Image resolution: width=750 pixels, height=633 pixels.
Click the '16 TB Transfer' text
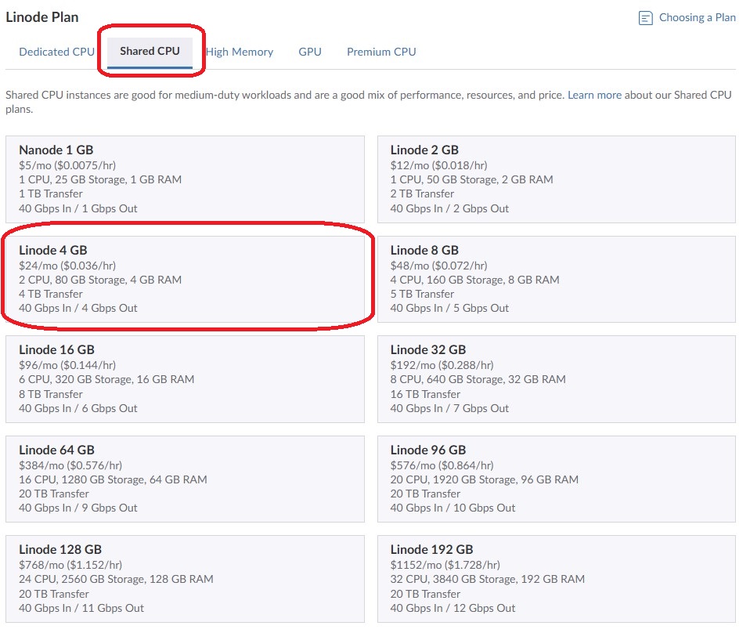point(425,394)
